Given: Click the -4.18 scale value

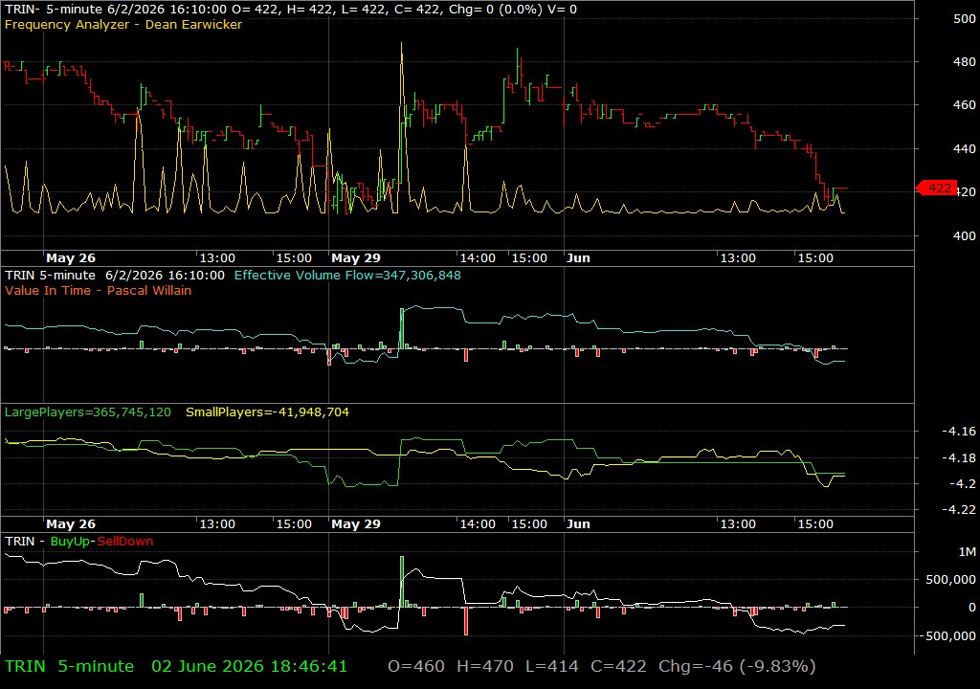Looking at the screenshot, I should point(959,457).
